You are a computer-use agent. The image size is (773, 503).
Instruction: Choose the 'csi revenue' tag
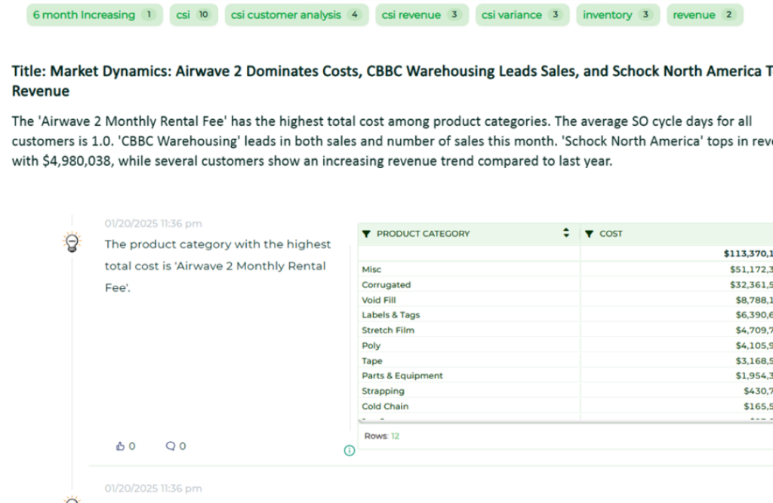pyautogui.click(x=422, y=15)
